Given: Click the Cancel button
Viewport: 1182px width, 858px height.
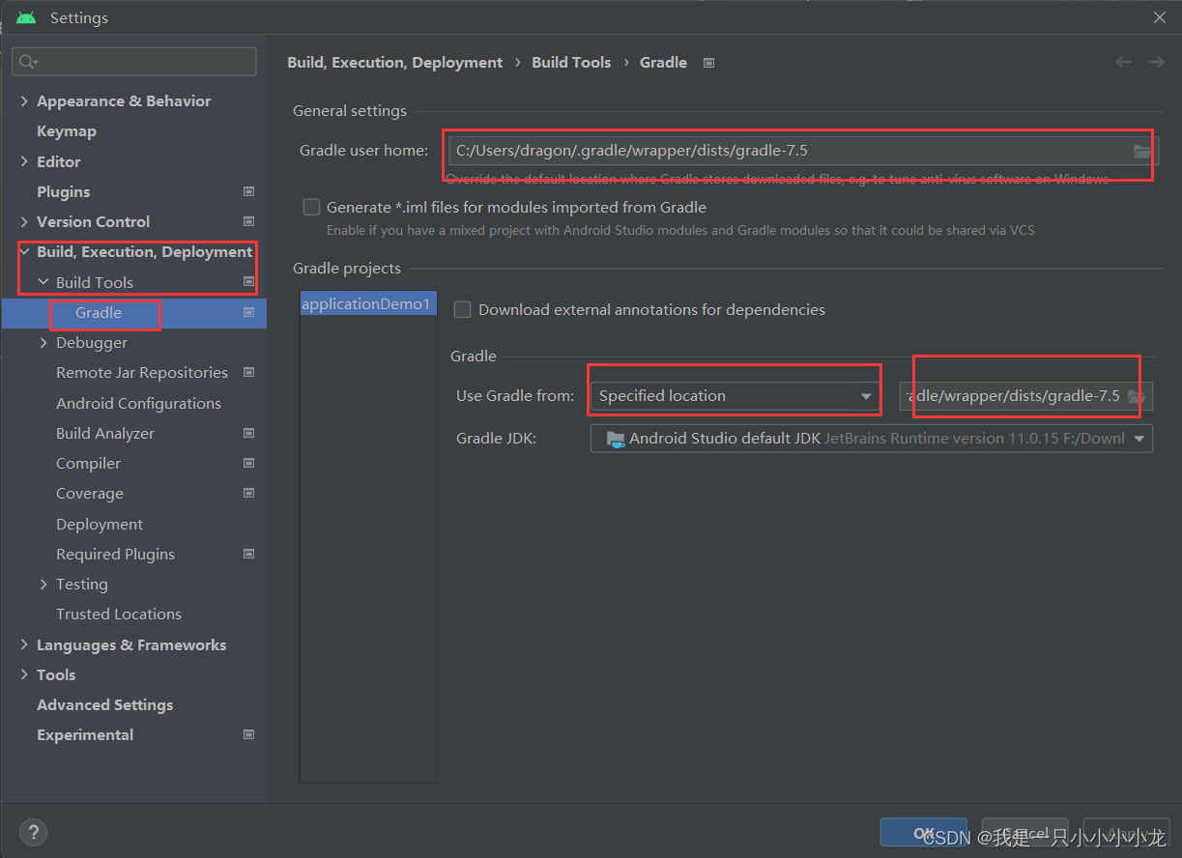Looking at the screenshot, I should (x=1025, y=833).
